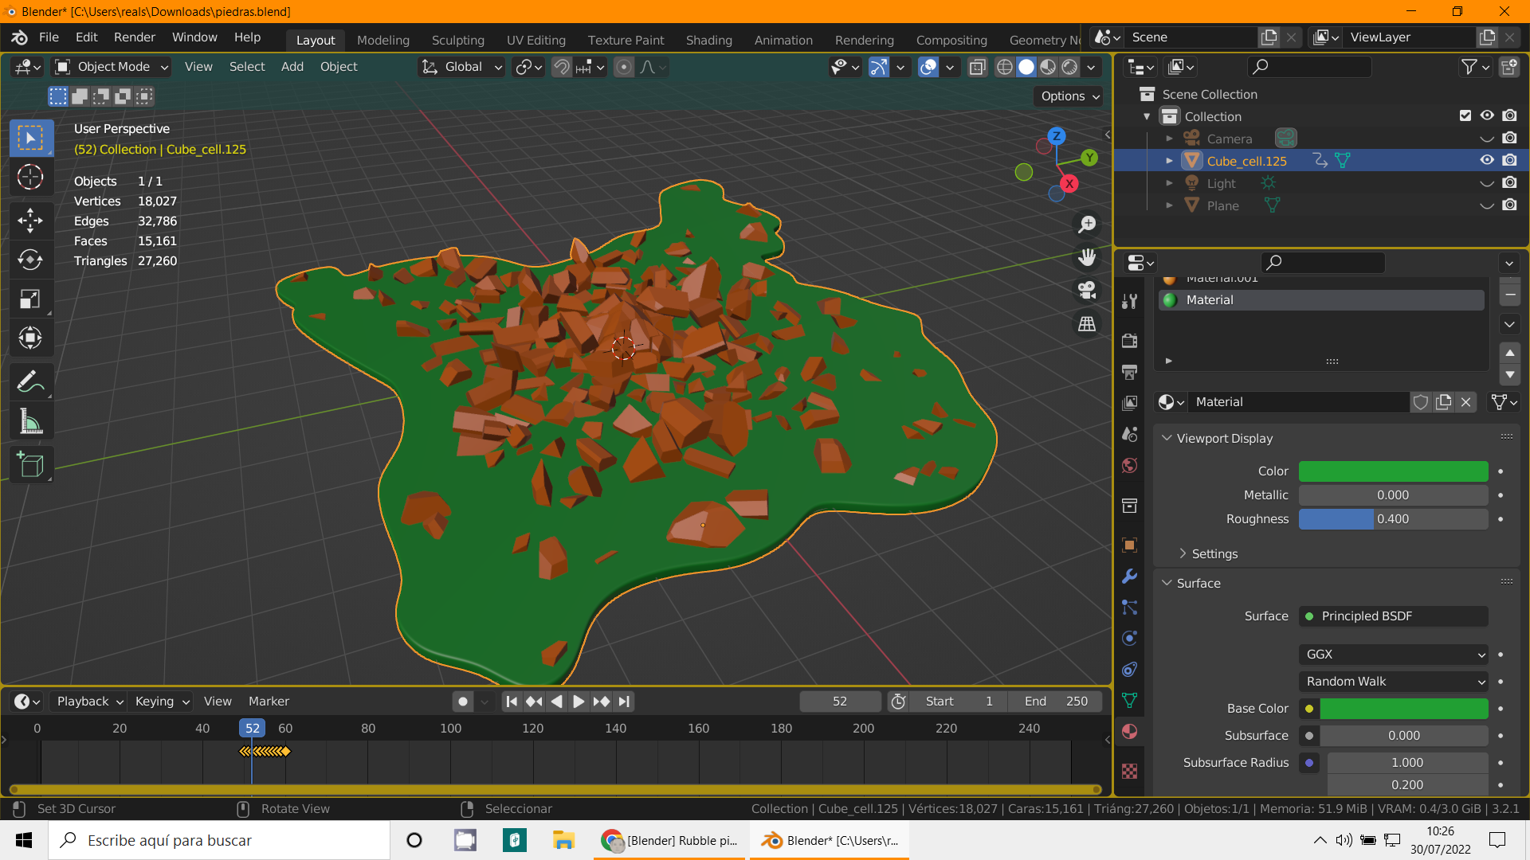Toggle the Collection exclude checkbox

pos(1465,115)
